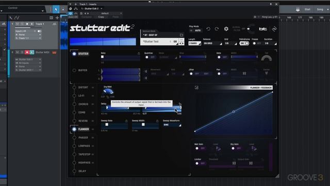The image size is (330, 186).
Task: Click the Dry Gain level knob
Action: 254,149
